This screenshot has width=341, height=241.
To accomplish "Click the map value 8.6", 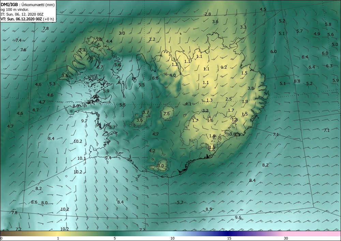I will 34,202.
